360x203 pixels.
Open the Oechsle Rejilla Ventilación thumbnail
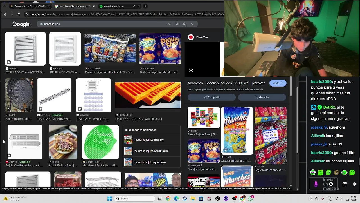pyautogui.click(x=25, y=142)
